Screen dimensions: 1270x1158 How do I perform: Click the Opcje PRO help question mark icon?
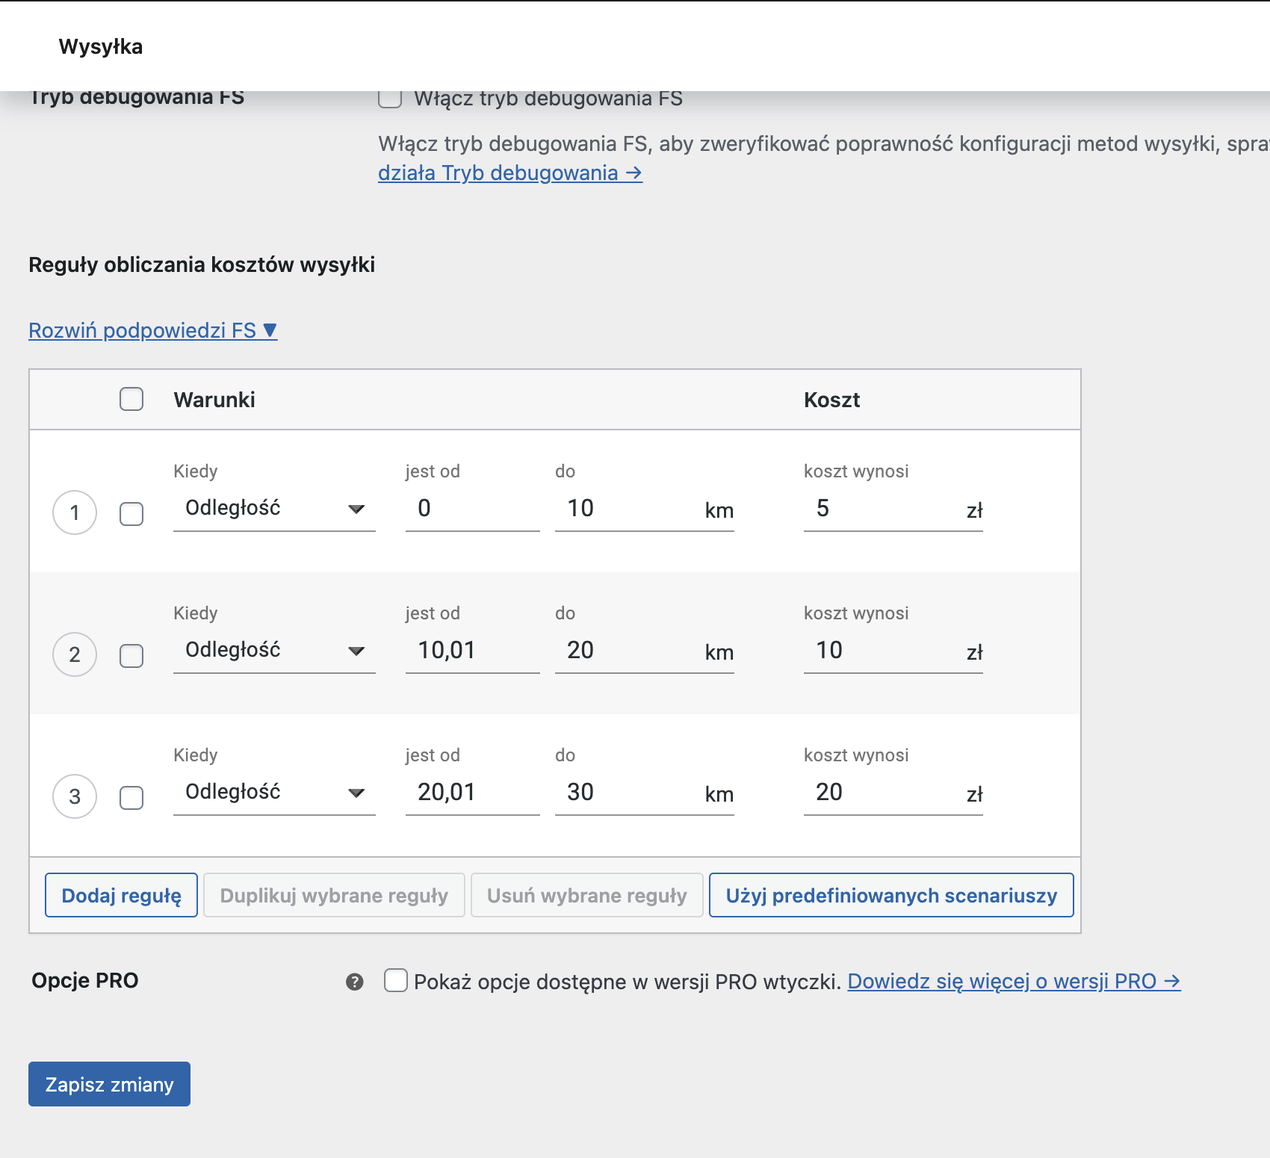(355, 982)
